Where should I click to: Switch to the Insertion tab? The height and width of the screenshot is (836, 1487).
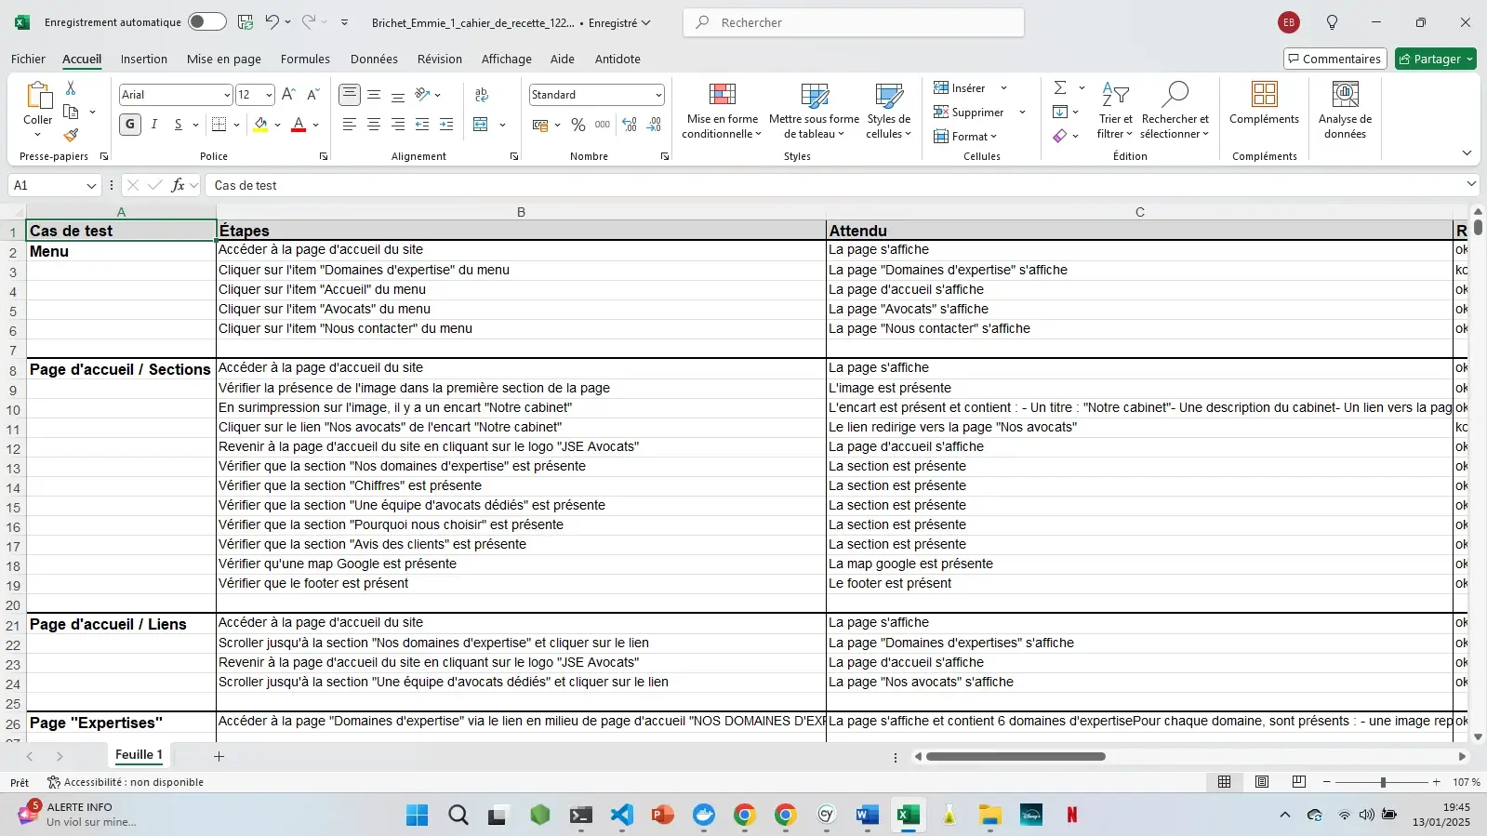coord(144,59)
